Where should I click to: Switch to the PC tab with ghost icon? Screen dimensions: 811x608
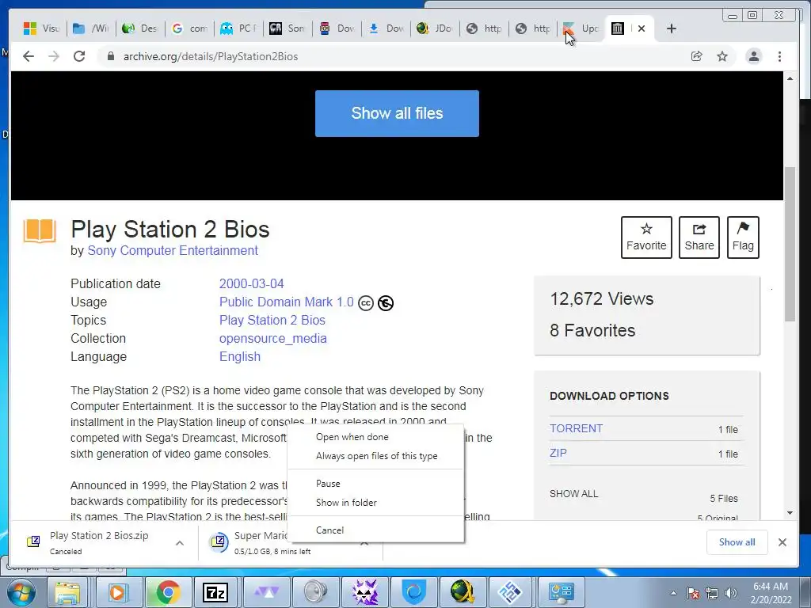(238, 28)
